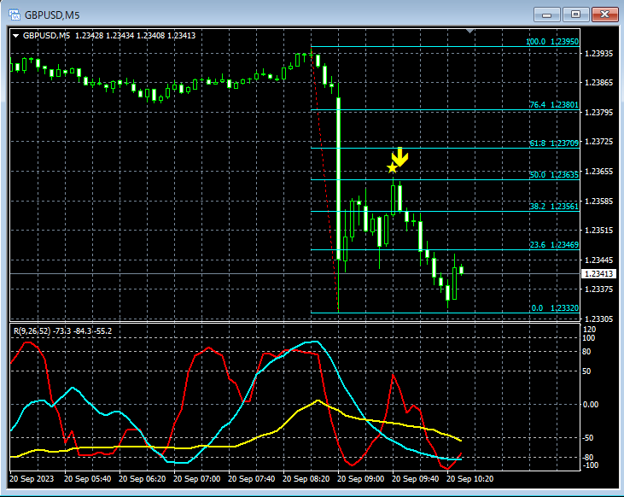
Task: Select the 0.0 Fibonacci level label 1.23320
Action: 555,307
